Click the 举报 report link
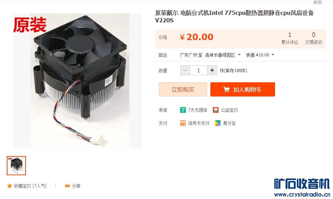Screen dimensions: 333x199 click(x=317, y=2)
